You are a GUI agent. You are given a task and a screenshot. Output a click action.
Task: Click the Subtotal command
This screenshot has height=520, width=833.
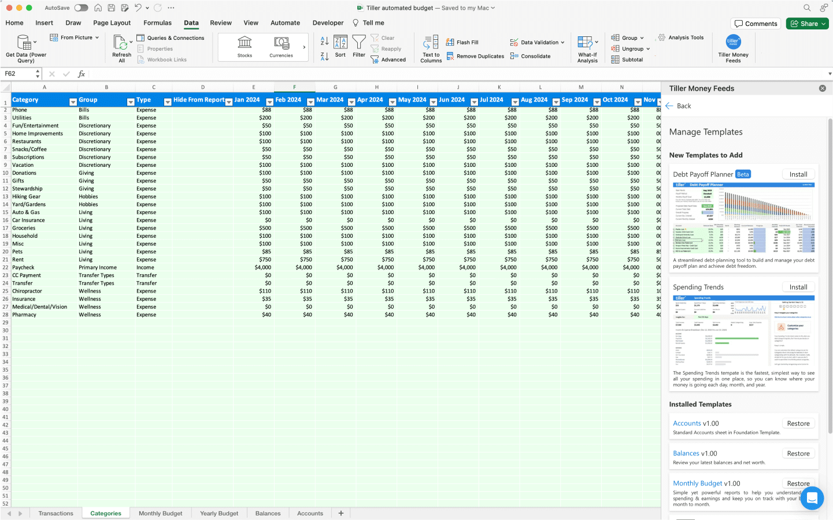point(627,59)
